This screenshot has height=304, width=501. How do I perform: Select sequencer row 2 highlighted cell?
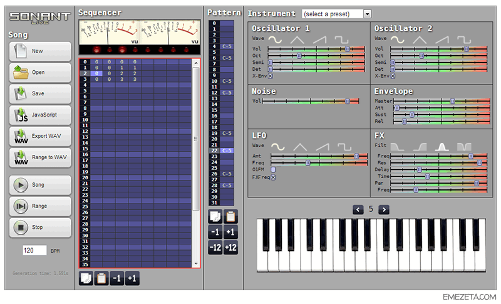(96, 73)
